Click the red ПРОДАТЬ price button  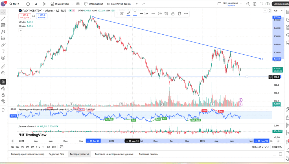[x=25, y=16]
